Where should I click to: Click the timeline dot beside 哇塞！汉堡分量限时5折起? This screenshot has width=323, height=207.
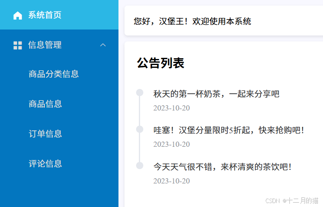(x=140, y=129)
